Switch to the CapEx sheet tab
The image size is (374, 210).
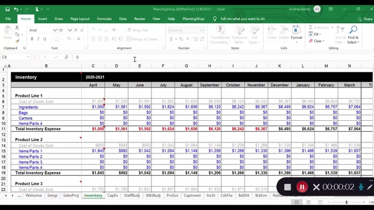point(113,195)
